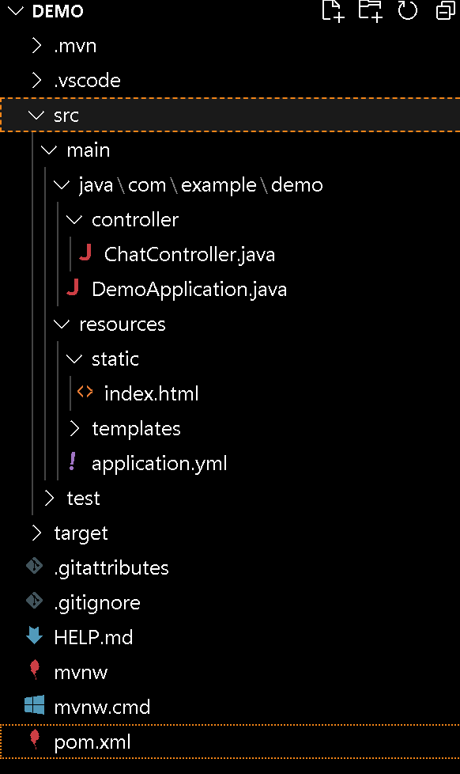460x774 pixels.
Task: Click the New File icon
Action: (x=332, y=10)
